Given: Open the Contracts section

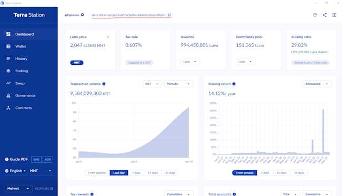Looking at the screenshot, I should pyautogui.click(x=29, y=107).
